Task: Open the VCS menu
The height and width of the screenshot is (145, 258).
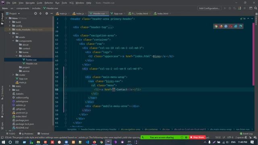Action: pyautogui.click(x=71, y=3)
